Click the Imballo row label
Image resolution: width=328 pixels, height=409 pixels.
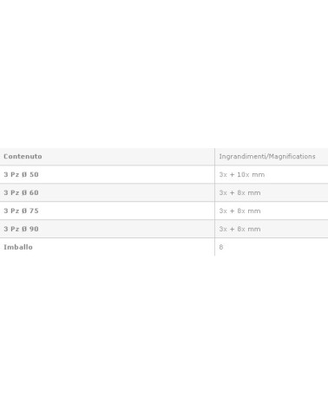pyautogui.click(x=18, y=247)
